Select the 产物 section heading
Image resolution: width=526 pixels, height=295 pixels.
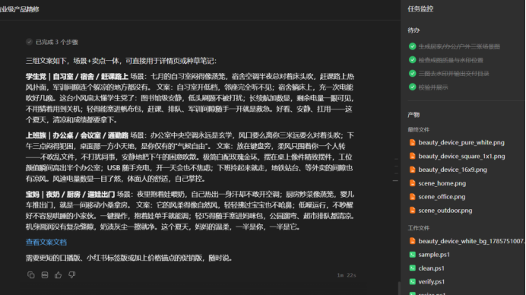414,115
